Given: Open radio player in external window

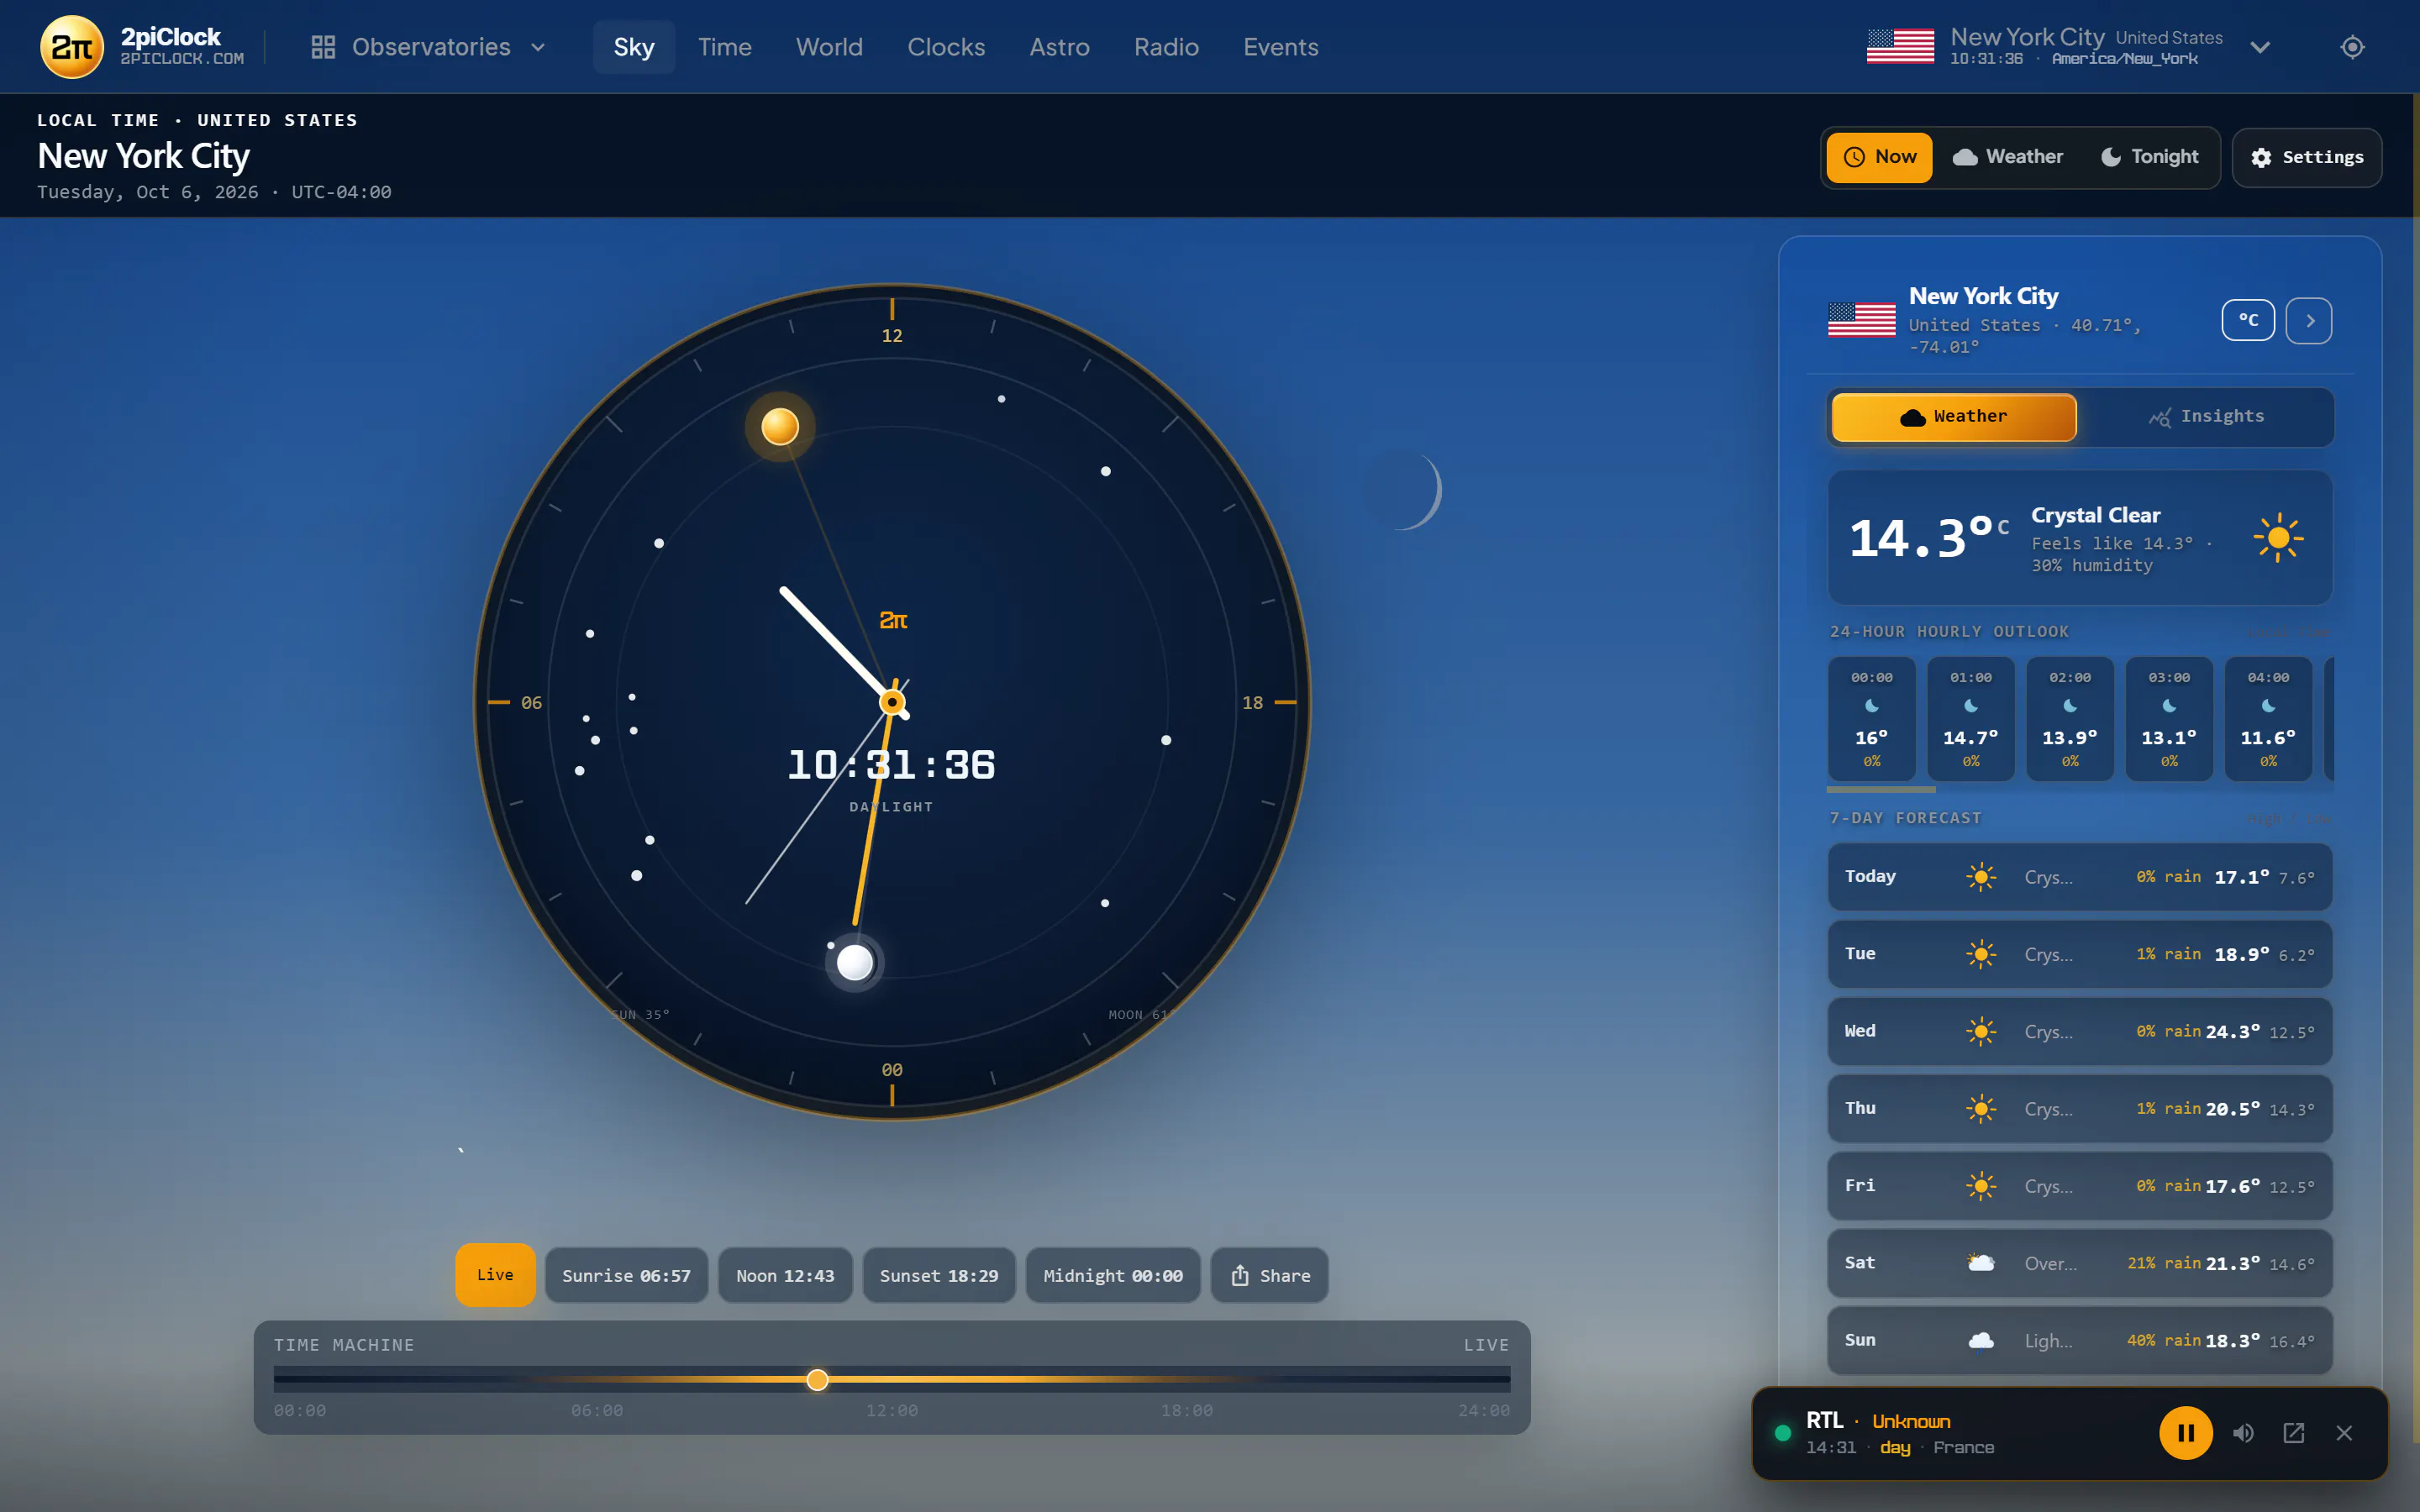Looking at the screenshot, I should point(2293,1432).
